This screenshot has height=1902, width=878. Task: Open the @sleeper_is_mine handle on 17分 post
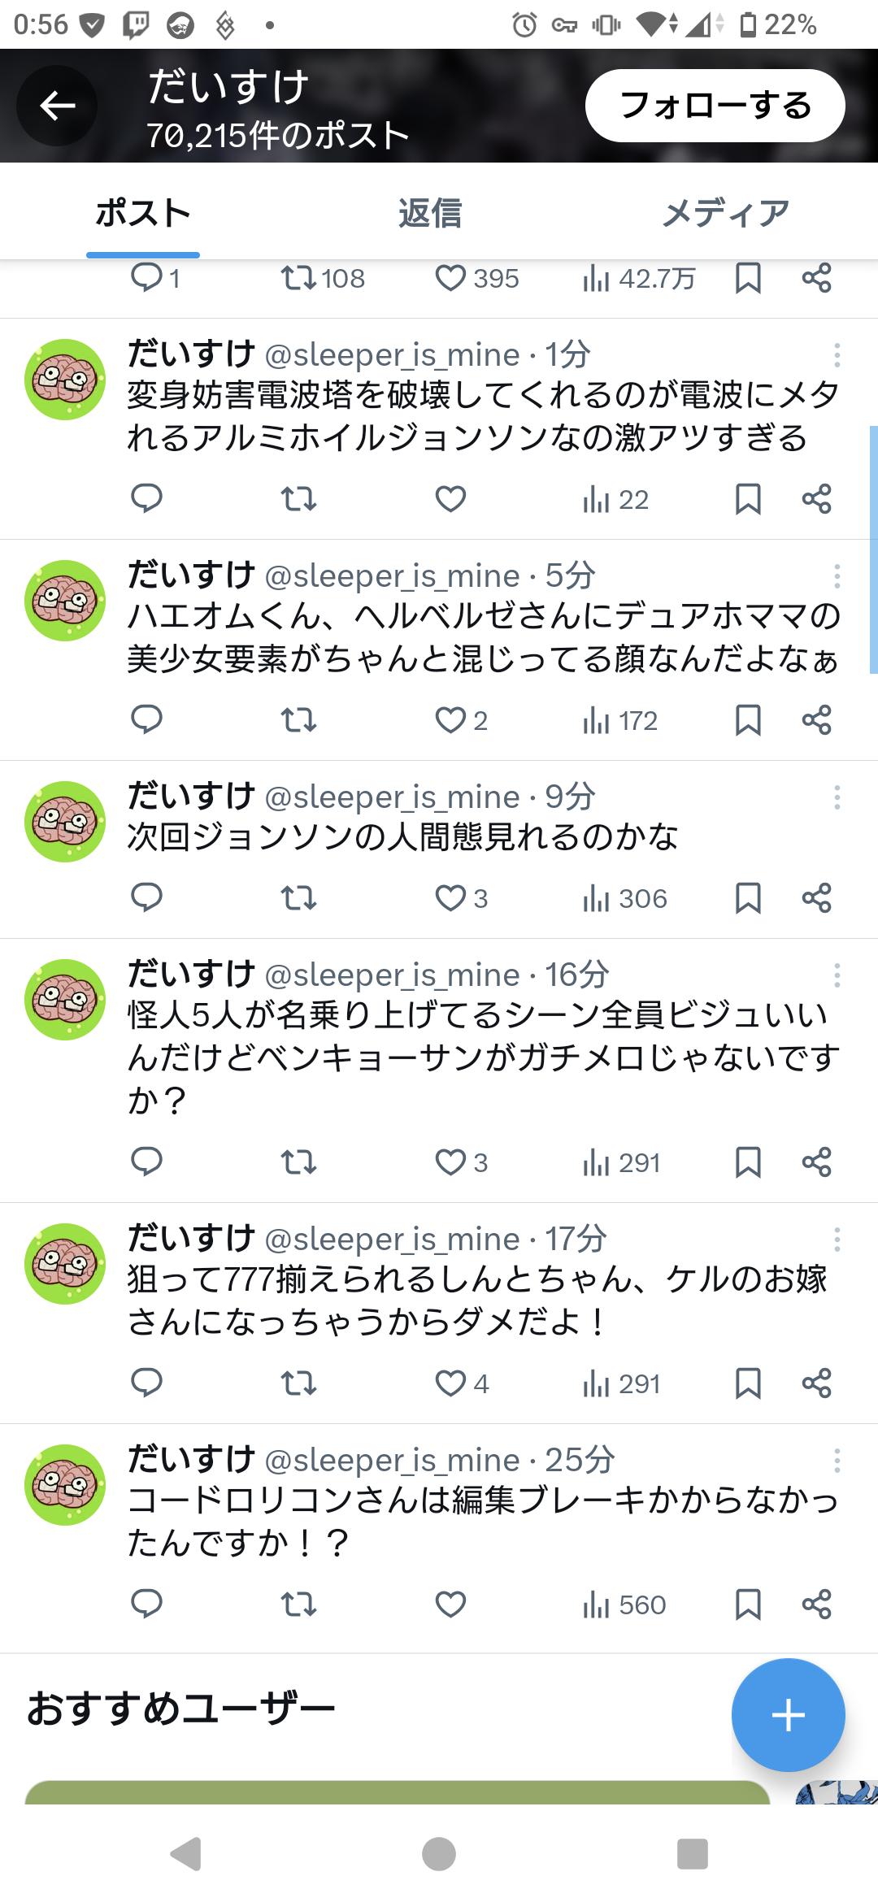tap(392, 1240)
